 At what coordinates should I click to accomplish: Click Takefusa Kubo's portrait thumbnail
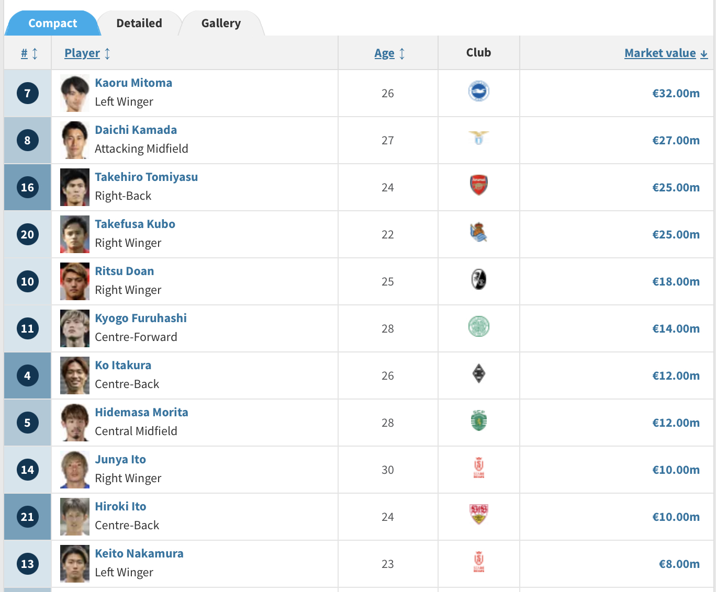[x=75, y=234]
